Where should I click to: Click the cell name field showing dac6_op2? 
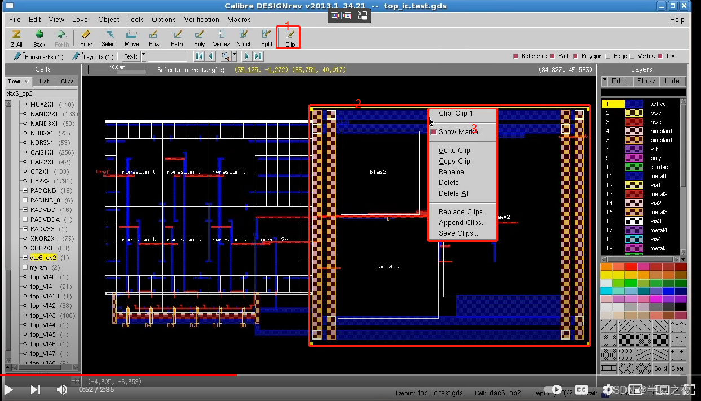point(41,94)
